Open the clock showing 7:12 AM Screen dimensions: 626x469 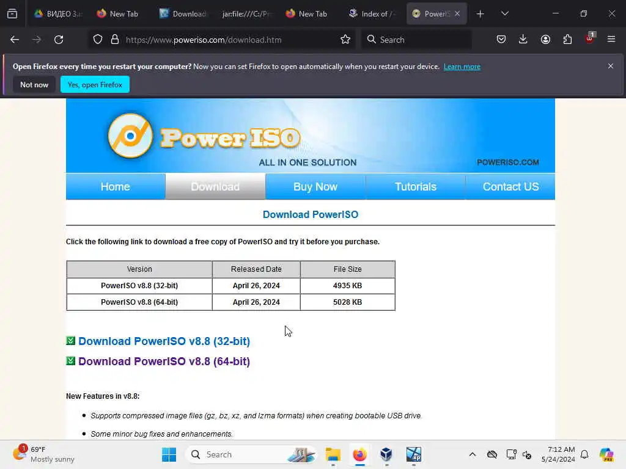point(558,454)
